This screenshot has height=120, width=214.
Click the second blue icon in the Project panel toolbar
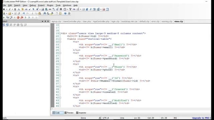7,25
